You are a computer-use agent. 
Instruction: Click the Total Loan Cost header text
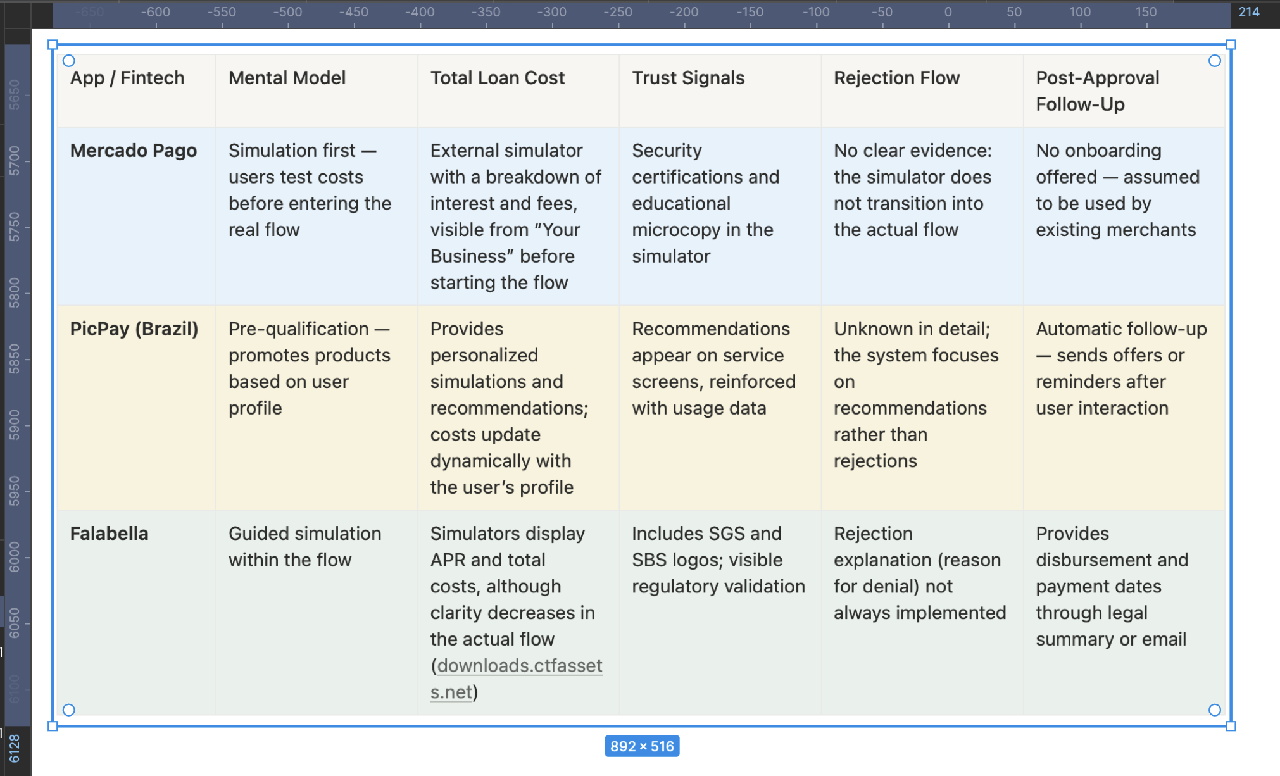tap(497, 78)
